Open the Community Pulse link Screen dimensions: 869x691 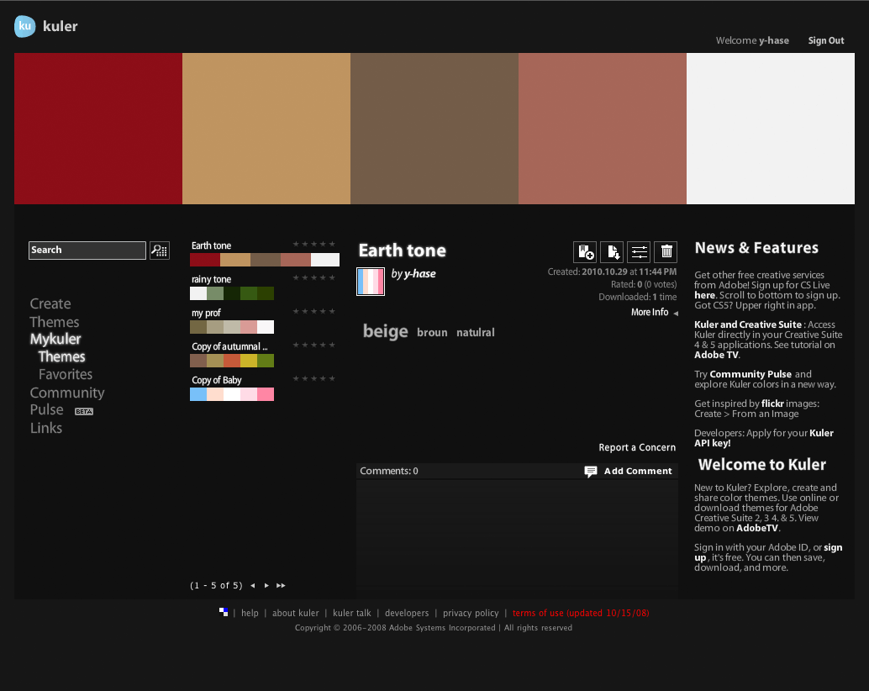[x=750, y=374]
